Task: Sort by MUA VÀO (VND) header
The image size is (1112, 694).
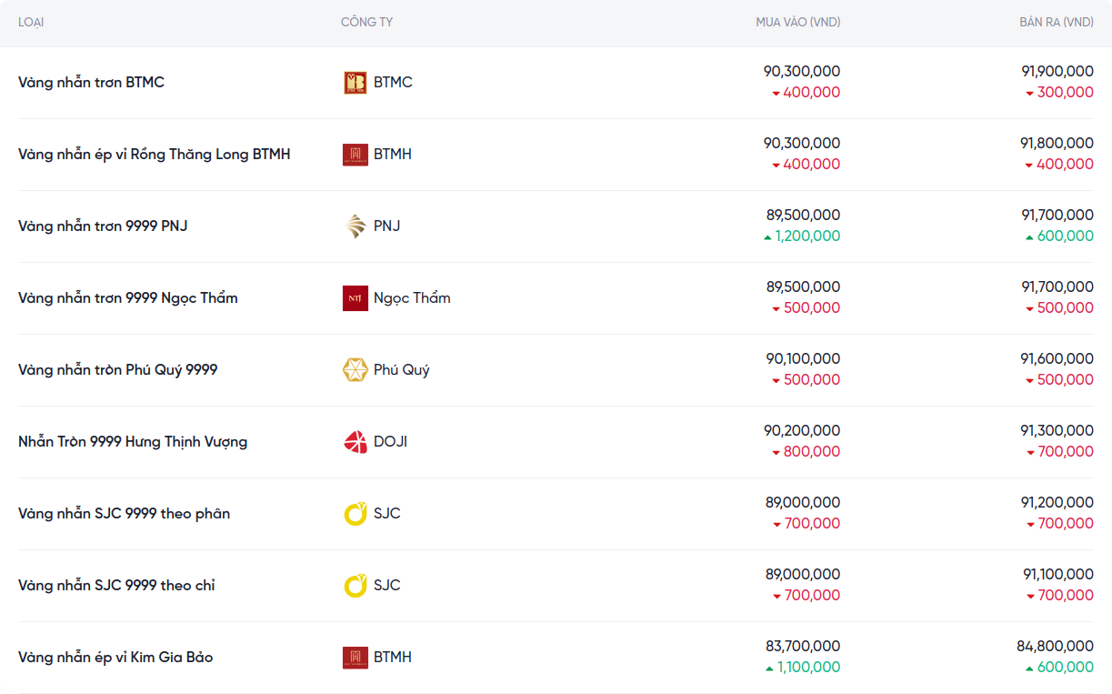Action: click(797, 22)
